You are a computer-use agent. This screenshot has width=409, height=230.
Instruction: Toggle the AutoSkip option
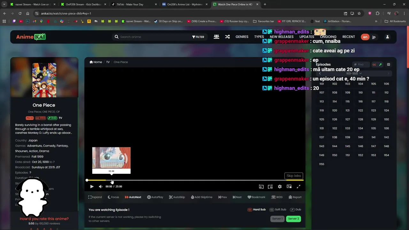tap(177, 197)
